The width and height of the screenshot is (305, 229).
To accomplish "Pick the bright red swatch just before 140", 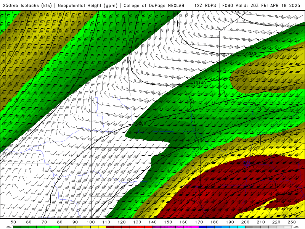I will click(x=149, y=227).
